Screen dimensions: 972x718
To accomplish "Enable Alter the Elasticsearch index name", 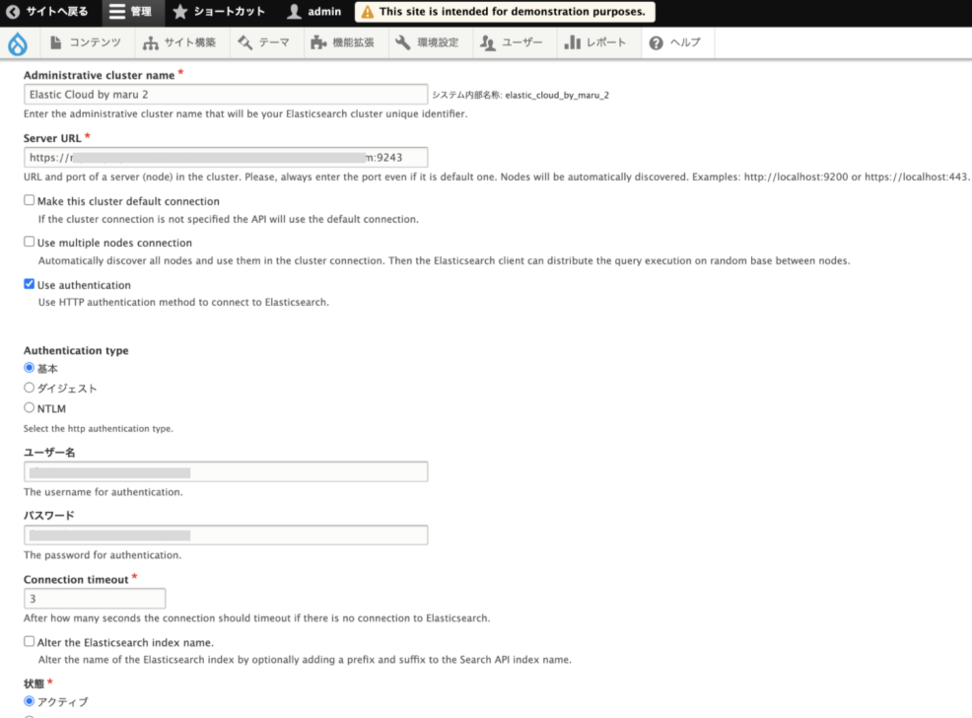I will [30, 641].
